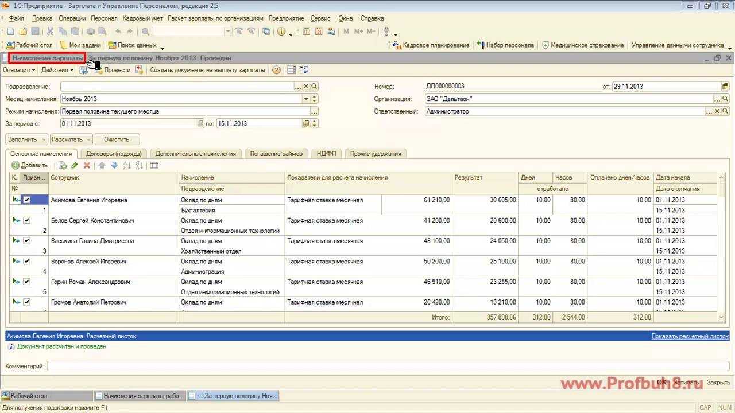Click the Open file toolbar icon
Image resolution: width=735 pixels, height=413 pixels.
point(23,32)
